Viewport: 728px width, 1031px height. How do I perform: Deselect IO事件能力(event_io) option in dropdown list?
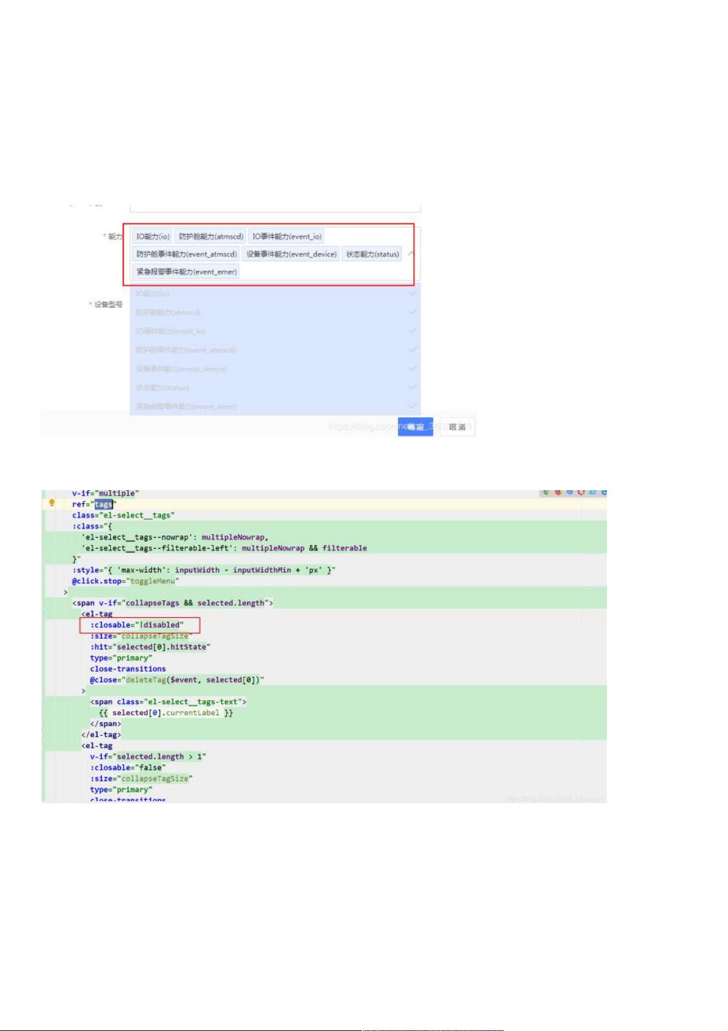[275, 331]
